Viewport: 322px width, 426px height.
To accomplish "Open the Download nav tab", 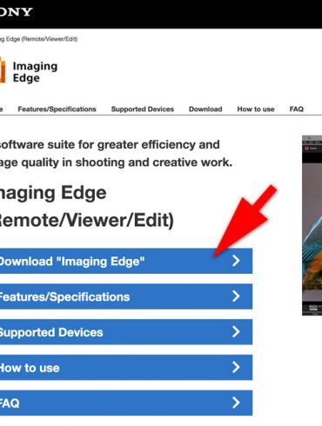I will pos(205,110).
